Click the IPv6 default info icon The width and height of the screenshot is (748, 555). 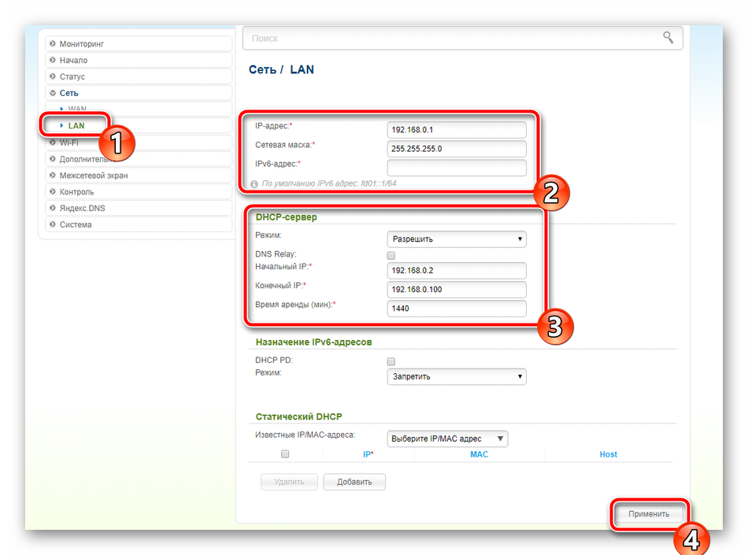[x=254, y=184]
